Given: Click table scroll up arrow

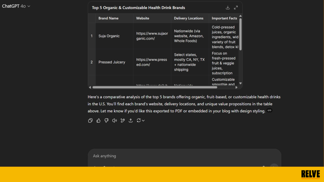Looking at the screenshot, I should (240, 16).
